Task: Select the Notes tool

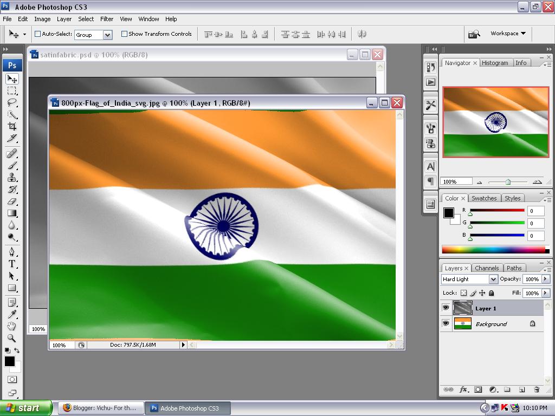Action: pyautogui.click(x=12, y=302)
